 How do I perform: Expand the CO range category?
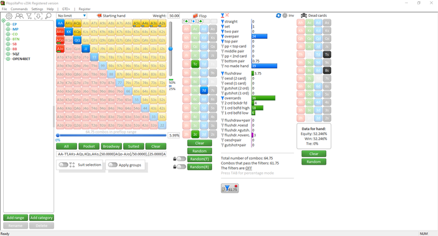click(x=8, y=34)
